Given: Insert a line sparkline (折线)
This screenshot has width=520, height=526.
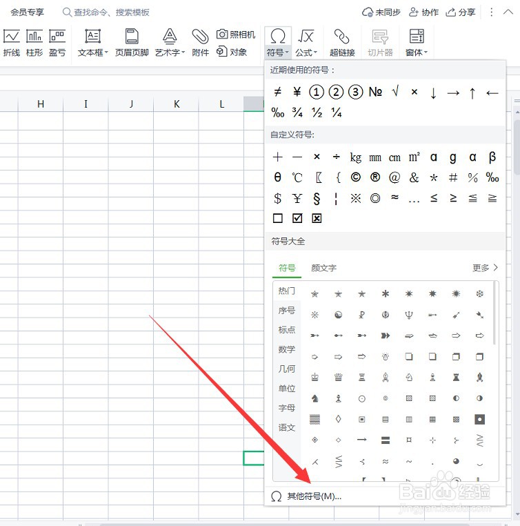Looking at the screenshot, I should tap(12, 43).
